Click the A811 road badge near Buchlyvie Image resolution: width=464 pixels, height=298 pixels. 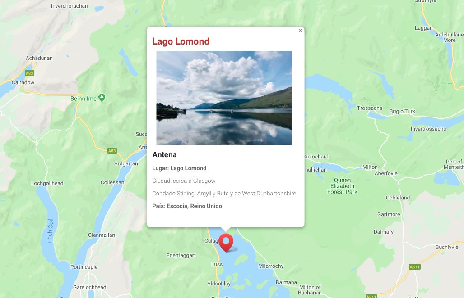[x=415, y=267]
